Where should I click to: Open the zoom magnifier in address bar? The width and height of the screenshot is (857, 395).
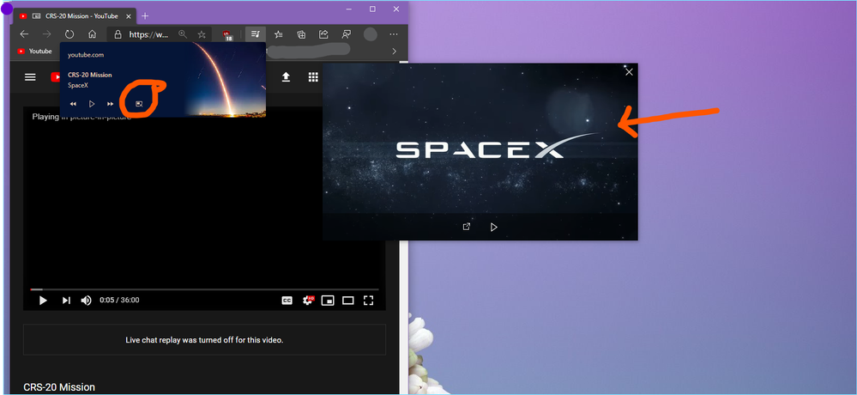click(183, 34)
